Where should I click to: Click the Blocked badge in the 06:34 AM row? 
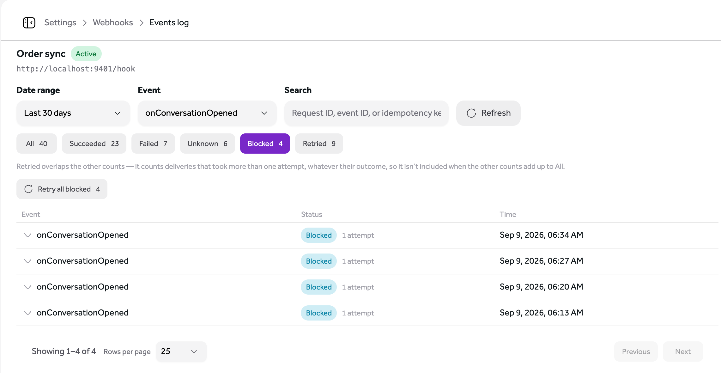tap(319, 235)
